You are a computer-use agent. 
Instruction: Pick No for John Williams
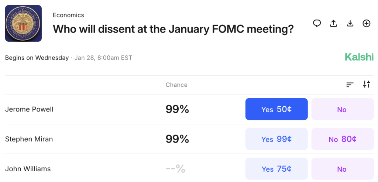(x=342, y=169)
